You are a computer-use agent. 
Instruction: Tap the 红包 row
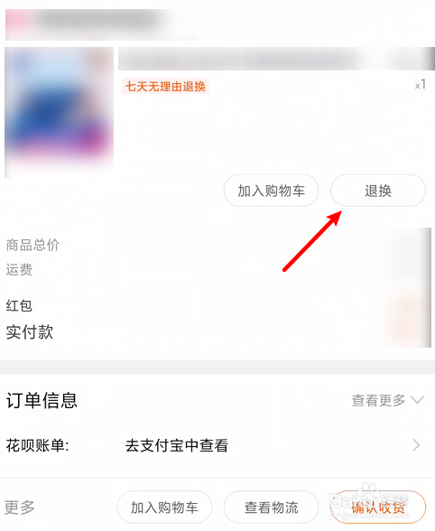[x=217, y=305]
